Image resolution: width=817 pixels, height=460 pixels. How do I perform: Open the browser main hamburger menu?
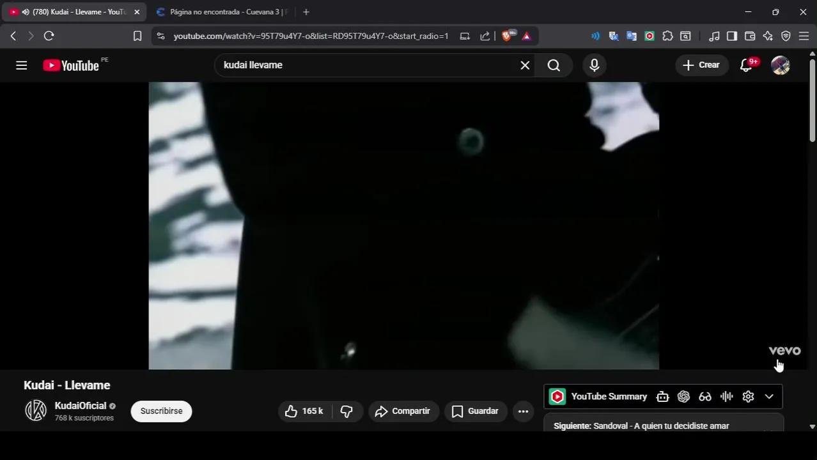coord(804,36)
